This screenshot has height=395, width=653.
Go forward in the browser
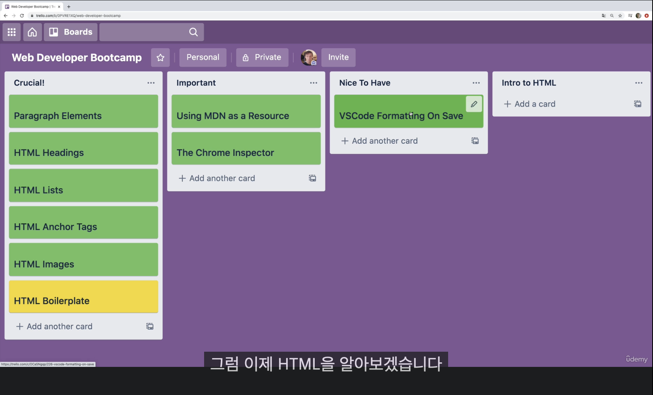[x=14, y=16]
